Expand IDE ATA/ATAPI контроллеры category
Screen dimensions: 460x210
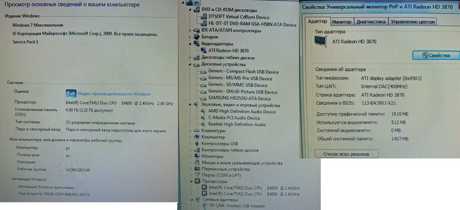(190, 31)
